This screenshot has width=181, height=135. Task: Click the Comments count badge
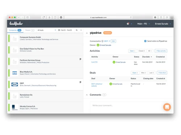pos(104,95)
